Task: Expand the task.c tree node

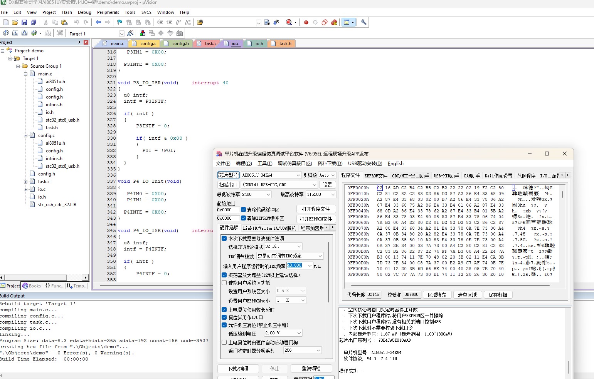Action: (25, 182)
